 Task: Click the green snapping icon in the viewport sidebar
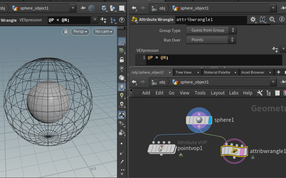click(x=122, y=50)
